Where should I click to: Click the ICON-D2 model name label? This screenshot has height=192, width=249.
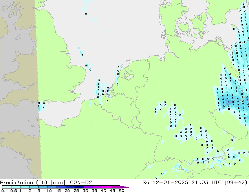[x=72, y=182]
